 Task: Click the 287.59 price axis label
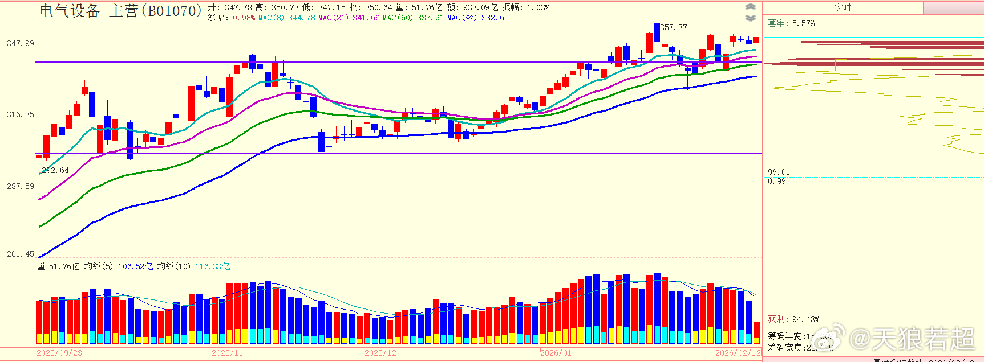coord(20,186)
